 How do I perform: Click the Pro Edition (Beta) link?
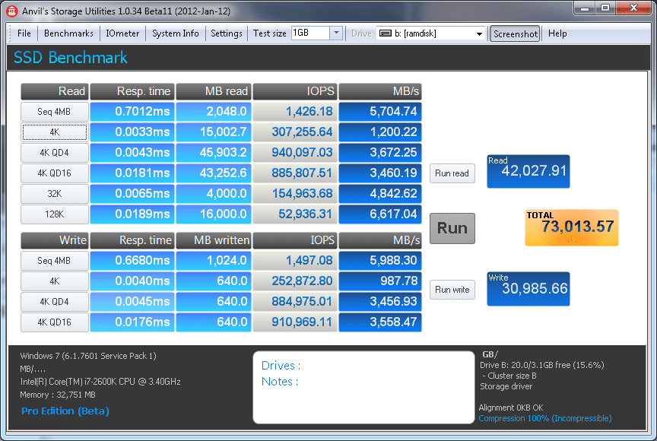65,411
